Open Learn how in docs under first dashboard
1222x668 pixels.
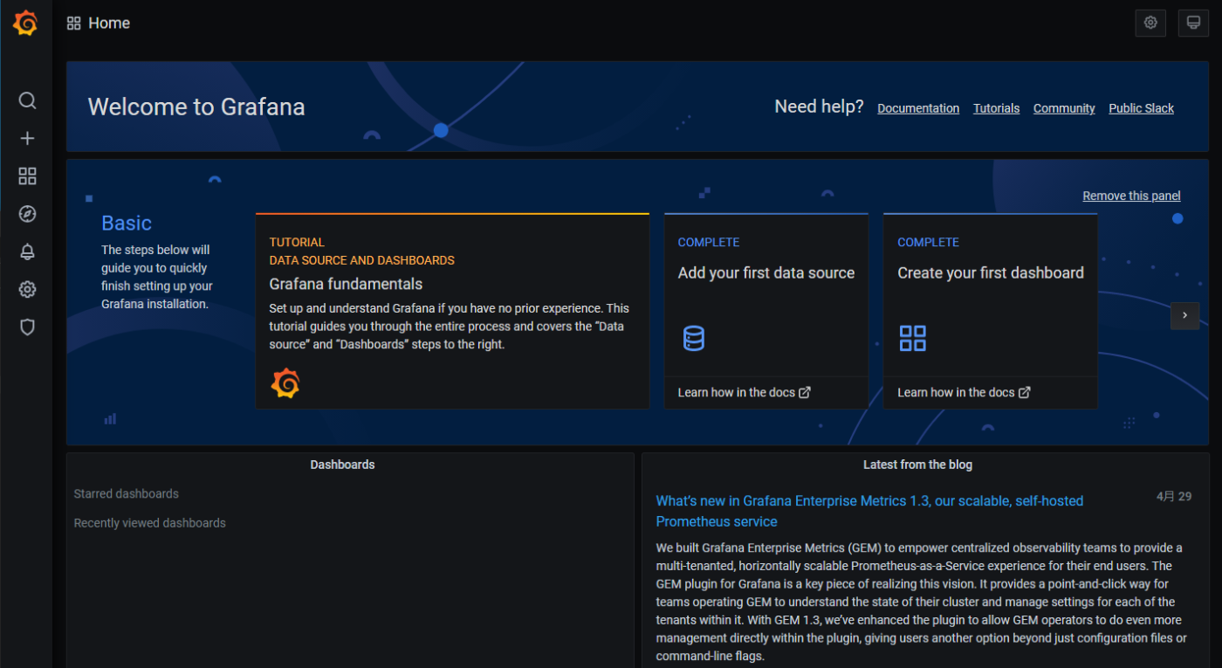(x=965, y=392)
